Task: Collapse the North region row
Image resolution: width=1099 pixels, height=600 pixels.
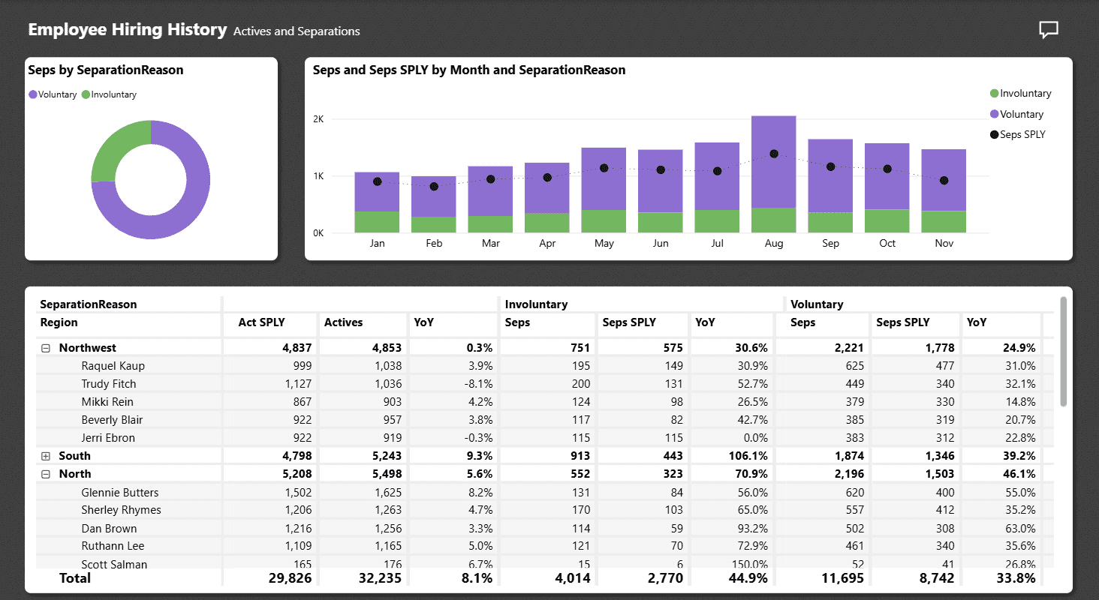Action: [x=46, y=474]
